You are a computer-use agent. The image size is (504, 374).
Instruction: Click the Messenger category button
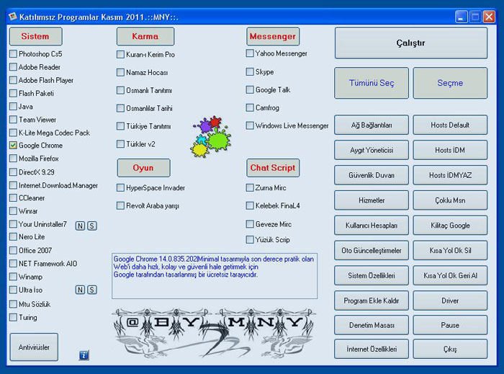[x=273, y=36]
